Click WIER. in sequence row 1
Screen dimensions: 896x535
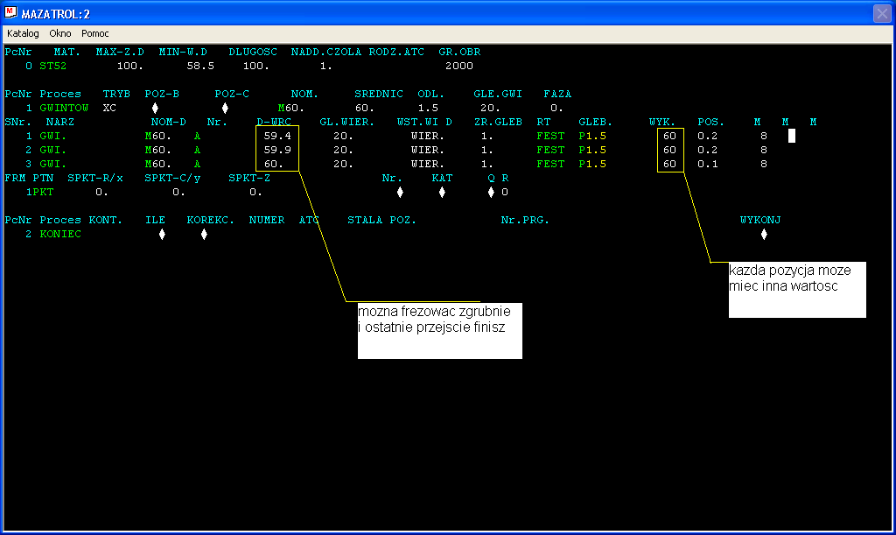pos(428,136)
